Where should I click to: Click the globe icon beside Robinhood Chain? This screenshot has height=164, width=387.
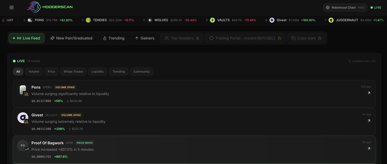pyautogui.click(x=328, y=7)
